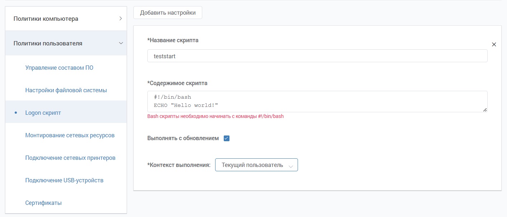Select "Logon скрипт" menu item
507x217 pixels.
click(x=43, y=113)
